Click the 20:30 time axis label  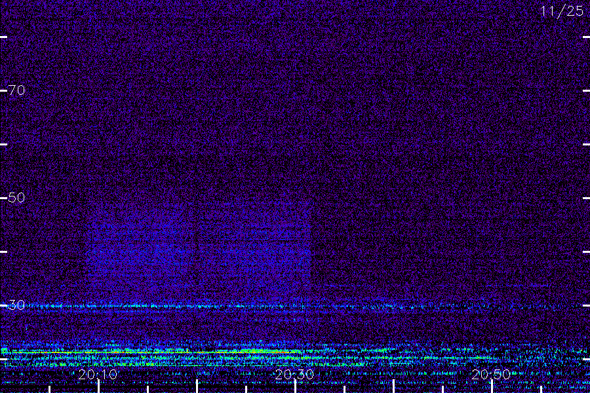pyautogui.click(x=294, y=375)
